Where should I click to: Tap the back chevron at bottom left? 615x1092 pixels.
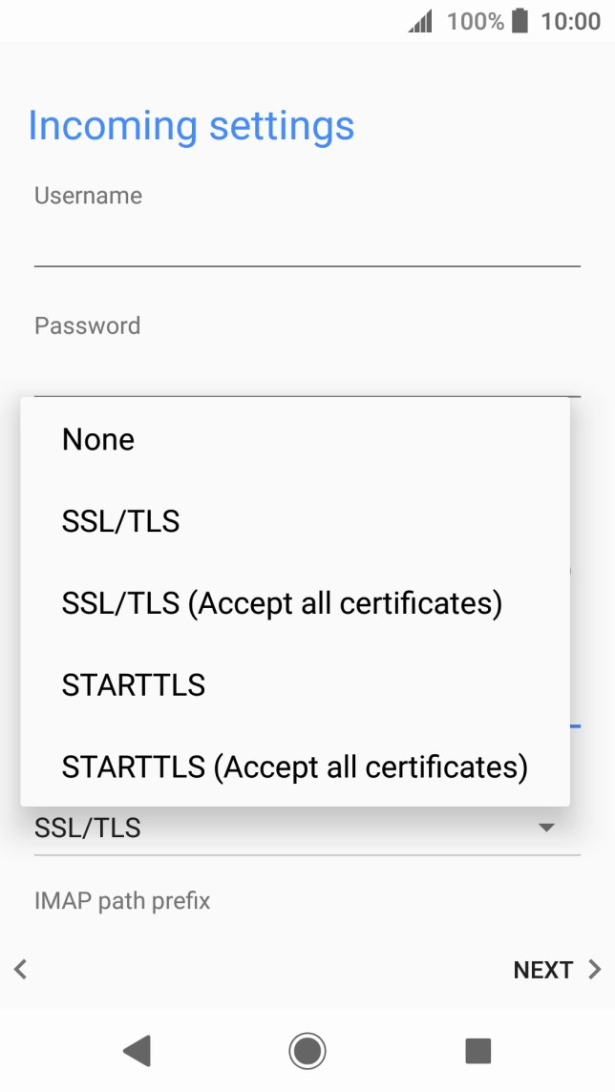point(20,970)
